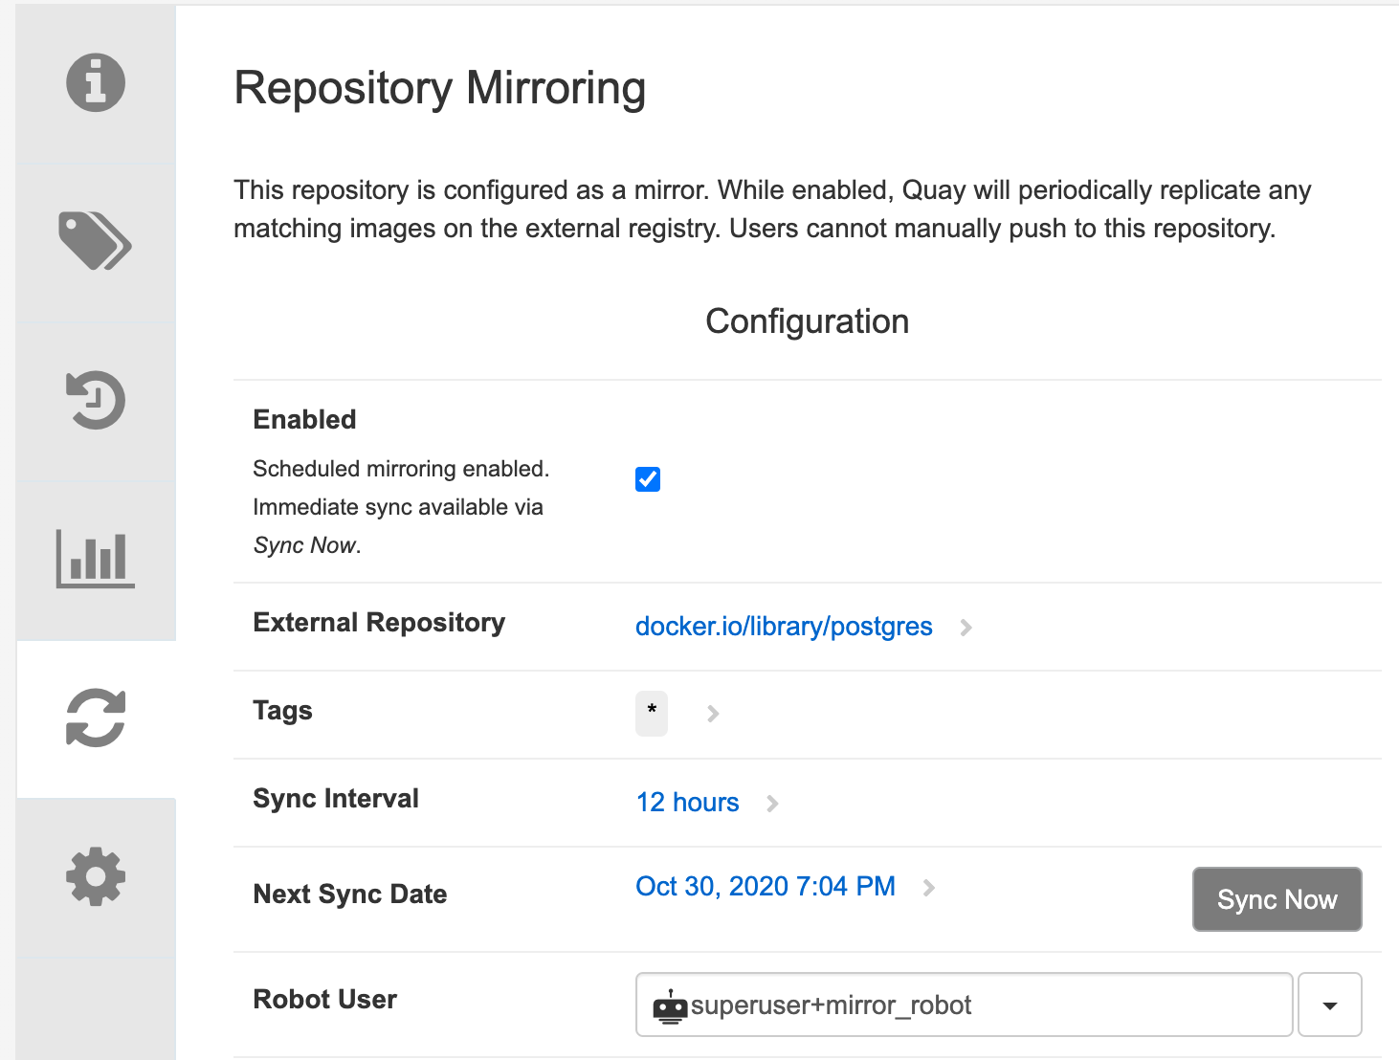Viewport: 1399px width, 1060px height.
Task: Expand the chevron beside 12 hours
Action: [x=772, y=804]
